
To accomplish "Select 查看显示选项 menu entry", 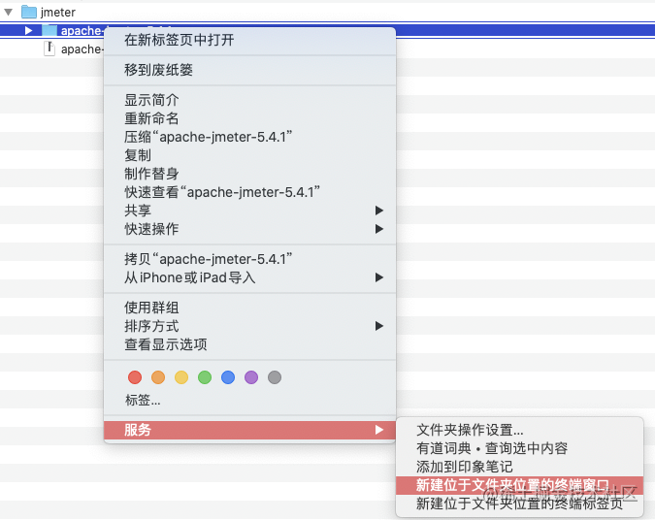I will 249,344.
